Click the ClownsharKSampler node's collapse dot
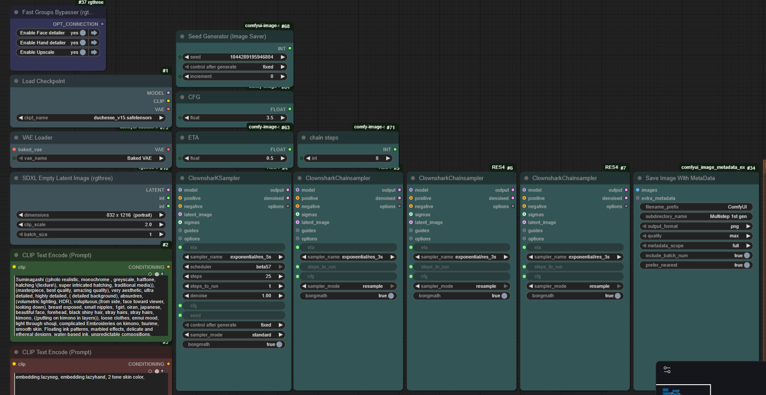Screen dimensions: 766x395 pyautogui.click(x=182, y=179)
